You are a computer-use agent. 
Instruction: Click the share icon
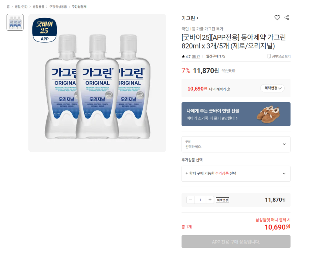[x=287, y=18]
